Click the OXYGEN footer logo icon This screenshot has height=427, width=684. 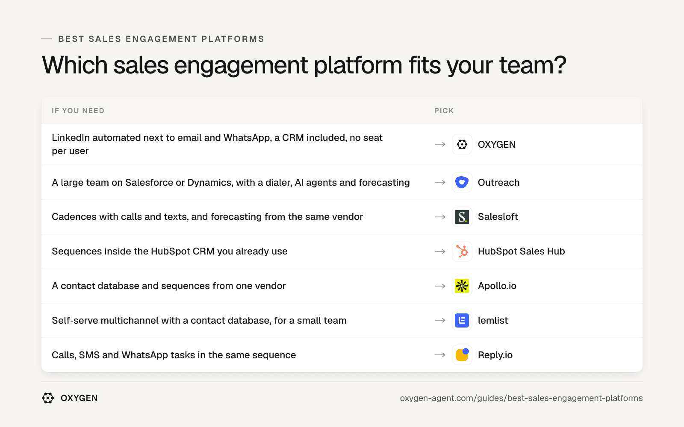(48, 398)
